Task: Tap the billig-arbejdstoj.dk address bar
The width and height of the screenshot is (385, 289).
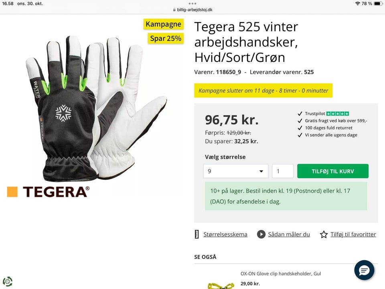Action: click(x=192, y=10)
